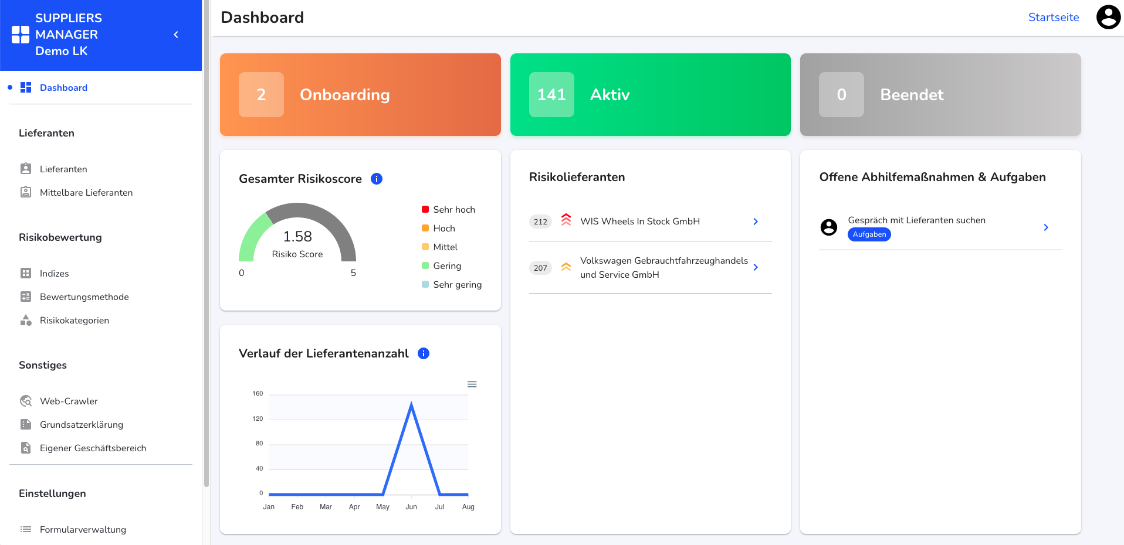1124x545 pixels.
Task: Show info for Verlauf der Lieferantenanzahl
Action: click(424, 353)
